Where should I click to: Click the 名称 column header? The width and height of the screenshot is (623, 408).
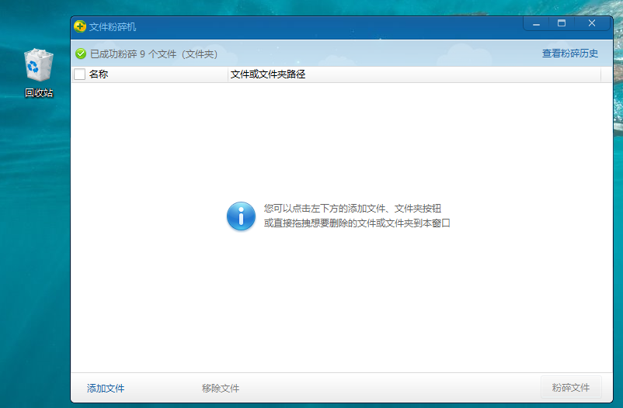(99, 75)
